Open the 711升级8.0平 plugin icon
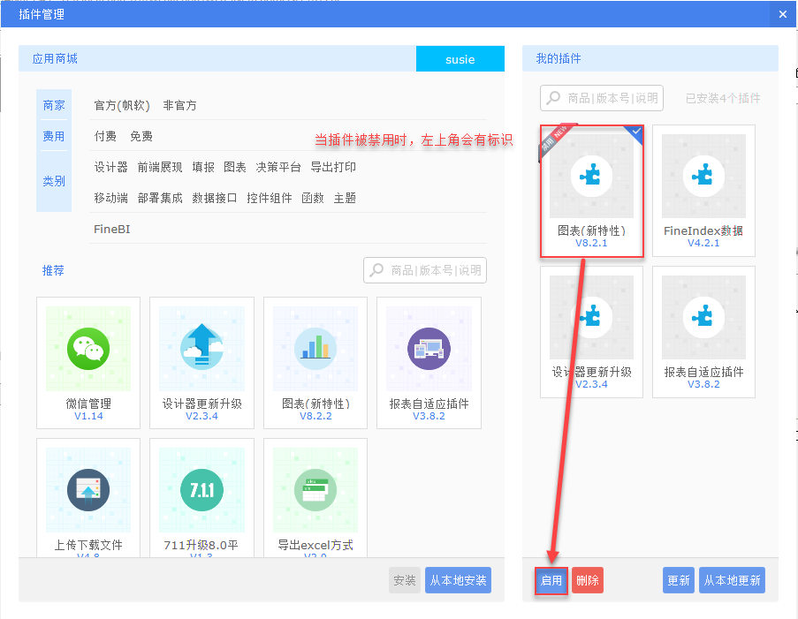The height and width of the screenshot is (619, 798). (x=201, y=490)
